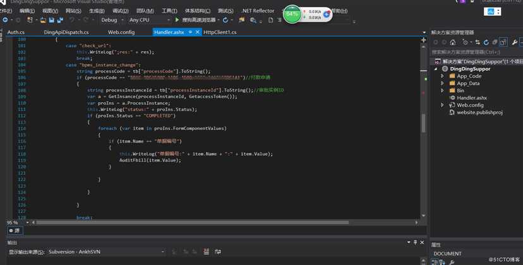523x265 pixels.
Task: Click the scroll-down arrow of editor scrollbar
Action: click(x=424, y=216)
